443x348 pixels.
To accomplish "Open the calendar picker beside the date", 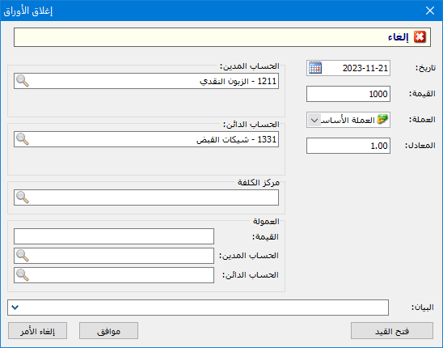I will tap(315, 68).
